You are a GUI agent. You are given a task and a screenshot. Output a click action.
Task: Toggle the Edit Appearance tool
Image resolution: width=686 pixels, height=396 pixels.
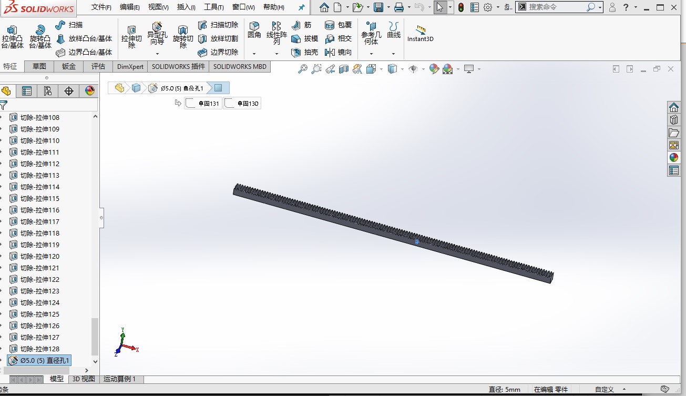click(433, 69)
